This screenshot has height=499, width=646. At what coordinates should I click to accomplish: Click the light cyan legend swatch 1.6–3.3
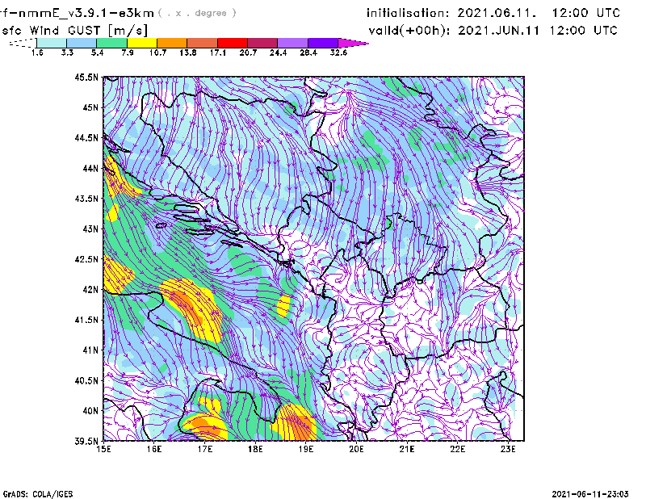[52, 43]
